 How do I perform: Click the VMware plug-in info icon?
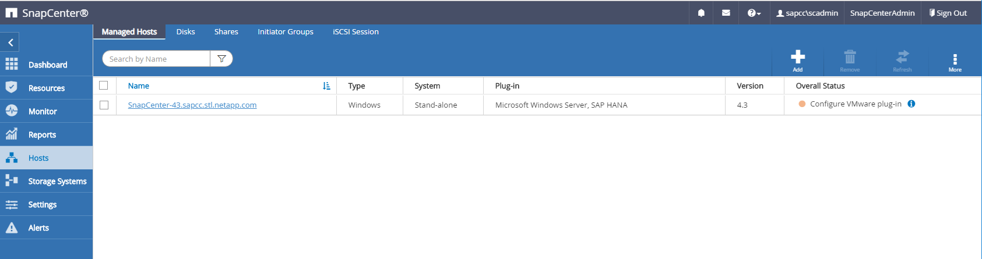tap(911, 104)
